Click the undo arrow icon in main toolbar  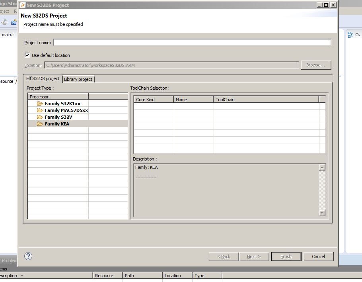point(4,22)
